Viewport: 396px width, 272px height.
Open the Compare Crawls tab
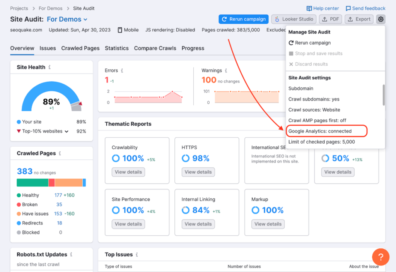click(x=155, y=48)
